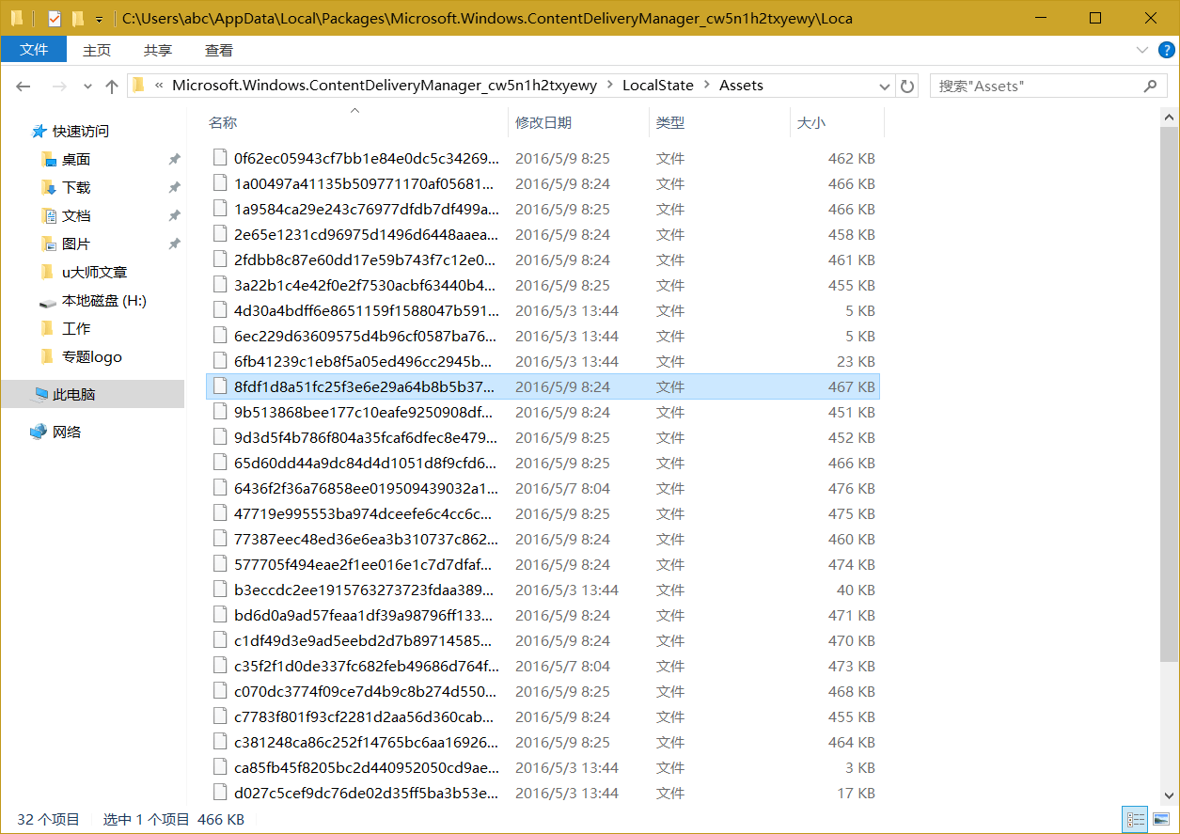1180x834 pixels.
Task: Click the New folder quick access icon
Action: 78,19
